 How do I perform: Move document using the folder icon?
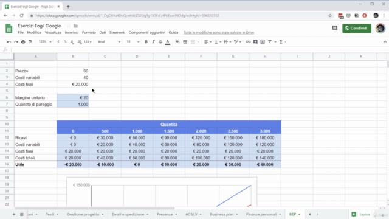(x=75, y=26)
